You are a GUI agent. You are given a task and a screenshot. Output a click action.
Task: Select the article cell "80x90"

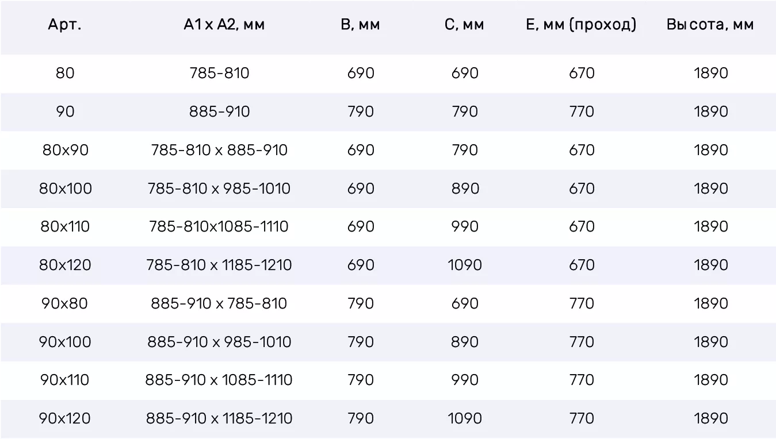66,150
